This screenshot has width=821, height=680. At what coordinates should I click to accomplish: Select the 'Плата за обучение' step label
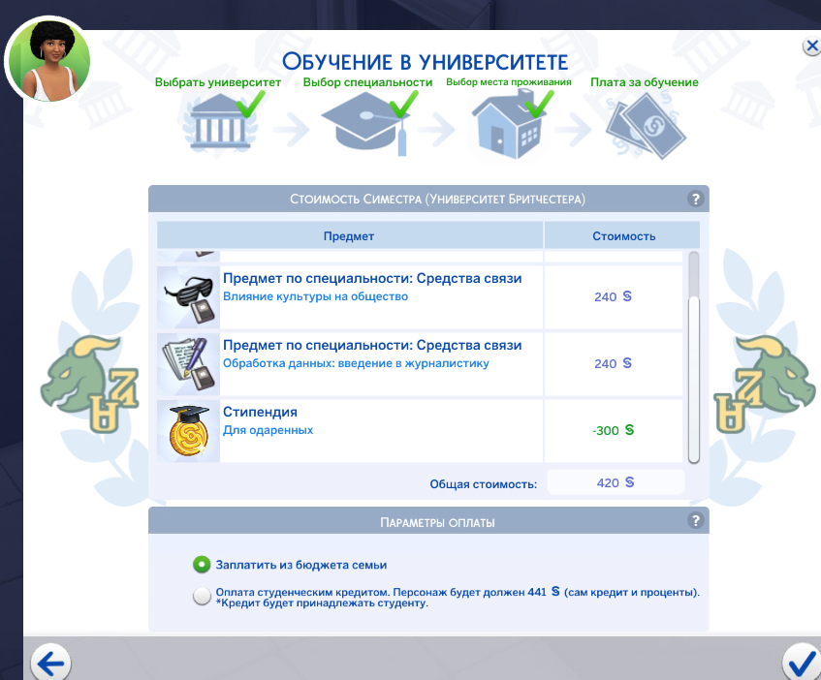[645, 82]
